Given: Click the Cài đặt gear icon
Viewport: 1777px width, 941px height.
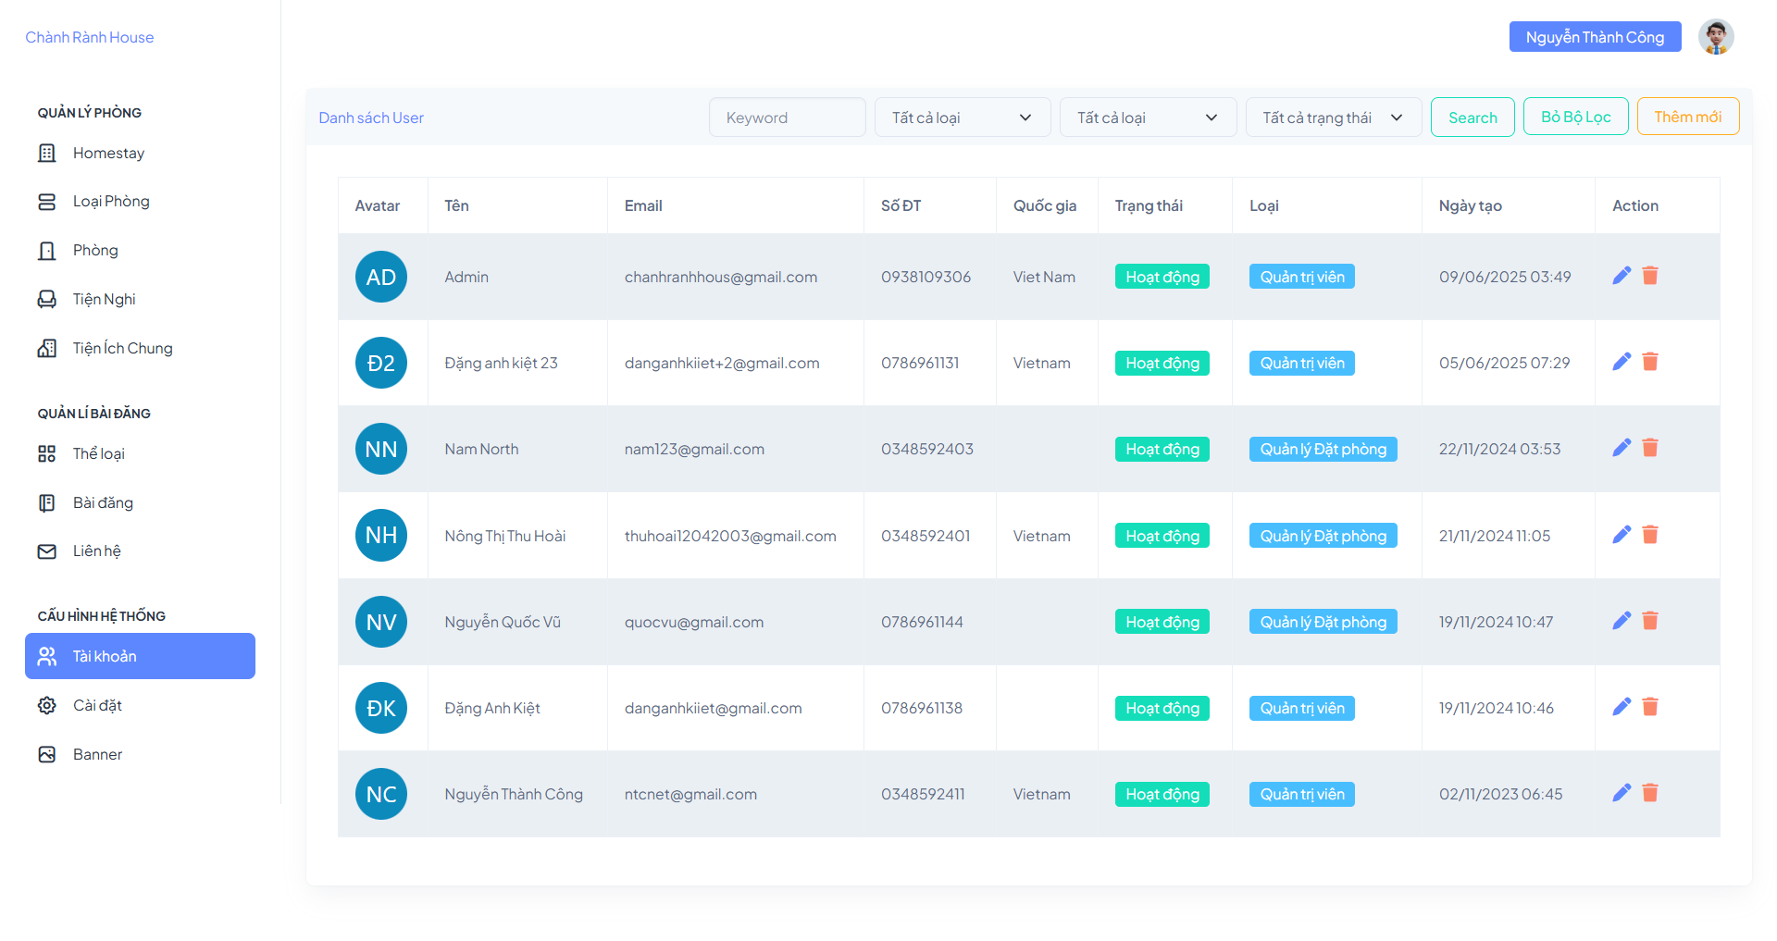Looking at the screenshot, I should (47, 705).
